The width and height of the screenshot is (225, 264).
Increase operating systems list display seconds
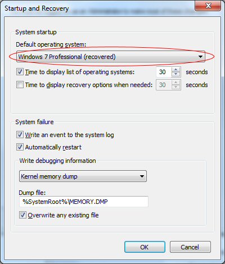tap(175, 70)
